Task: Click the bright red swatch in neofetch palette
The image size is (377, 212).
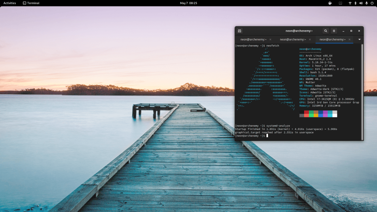Action: (x=306, y=115)
